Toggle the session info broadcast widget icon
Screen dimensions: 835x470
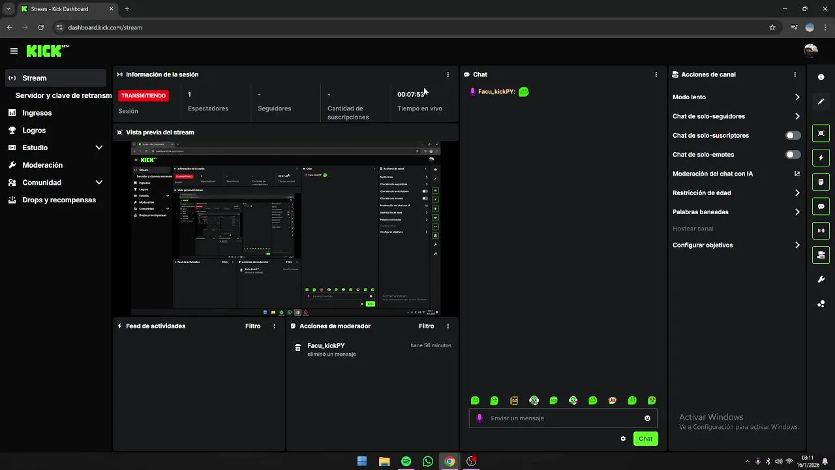point(821,230)
